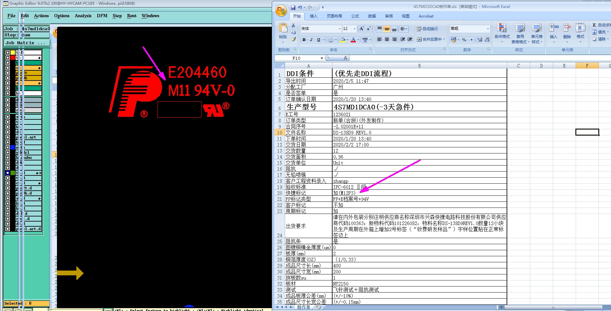Toggle checkbox of bianzhu layer row
The height and width of the screenshot is (311, 611).
click(x=8, y=158)
